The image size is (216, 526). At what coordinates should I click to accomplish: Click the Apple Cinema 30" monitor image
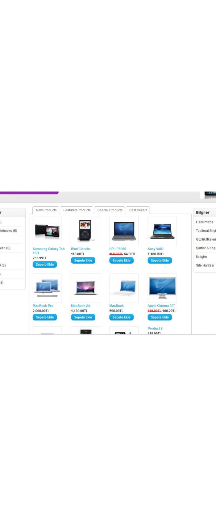(x=162, y=288)
